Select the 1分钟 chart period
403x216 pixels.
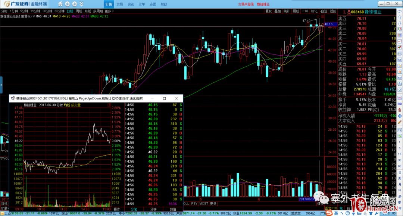tap(14, 11)
